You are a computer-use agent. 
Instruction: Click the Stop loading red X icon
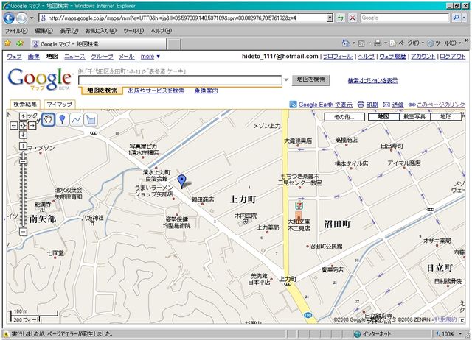coord(353,18)
